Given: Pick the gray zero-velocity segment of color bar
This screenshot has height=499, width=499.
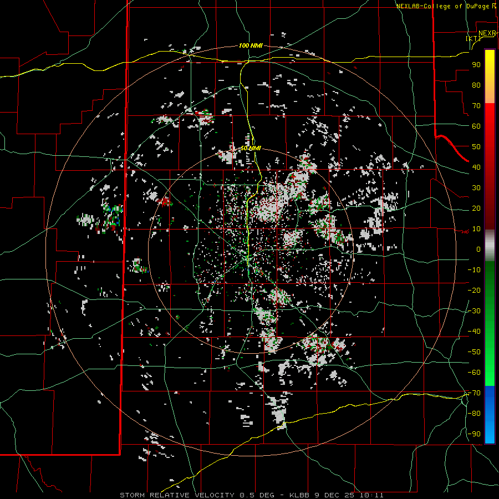Looking at the screenshot, I should (x=490, y=246).
